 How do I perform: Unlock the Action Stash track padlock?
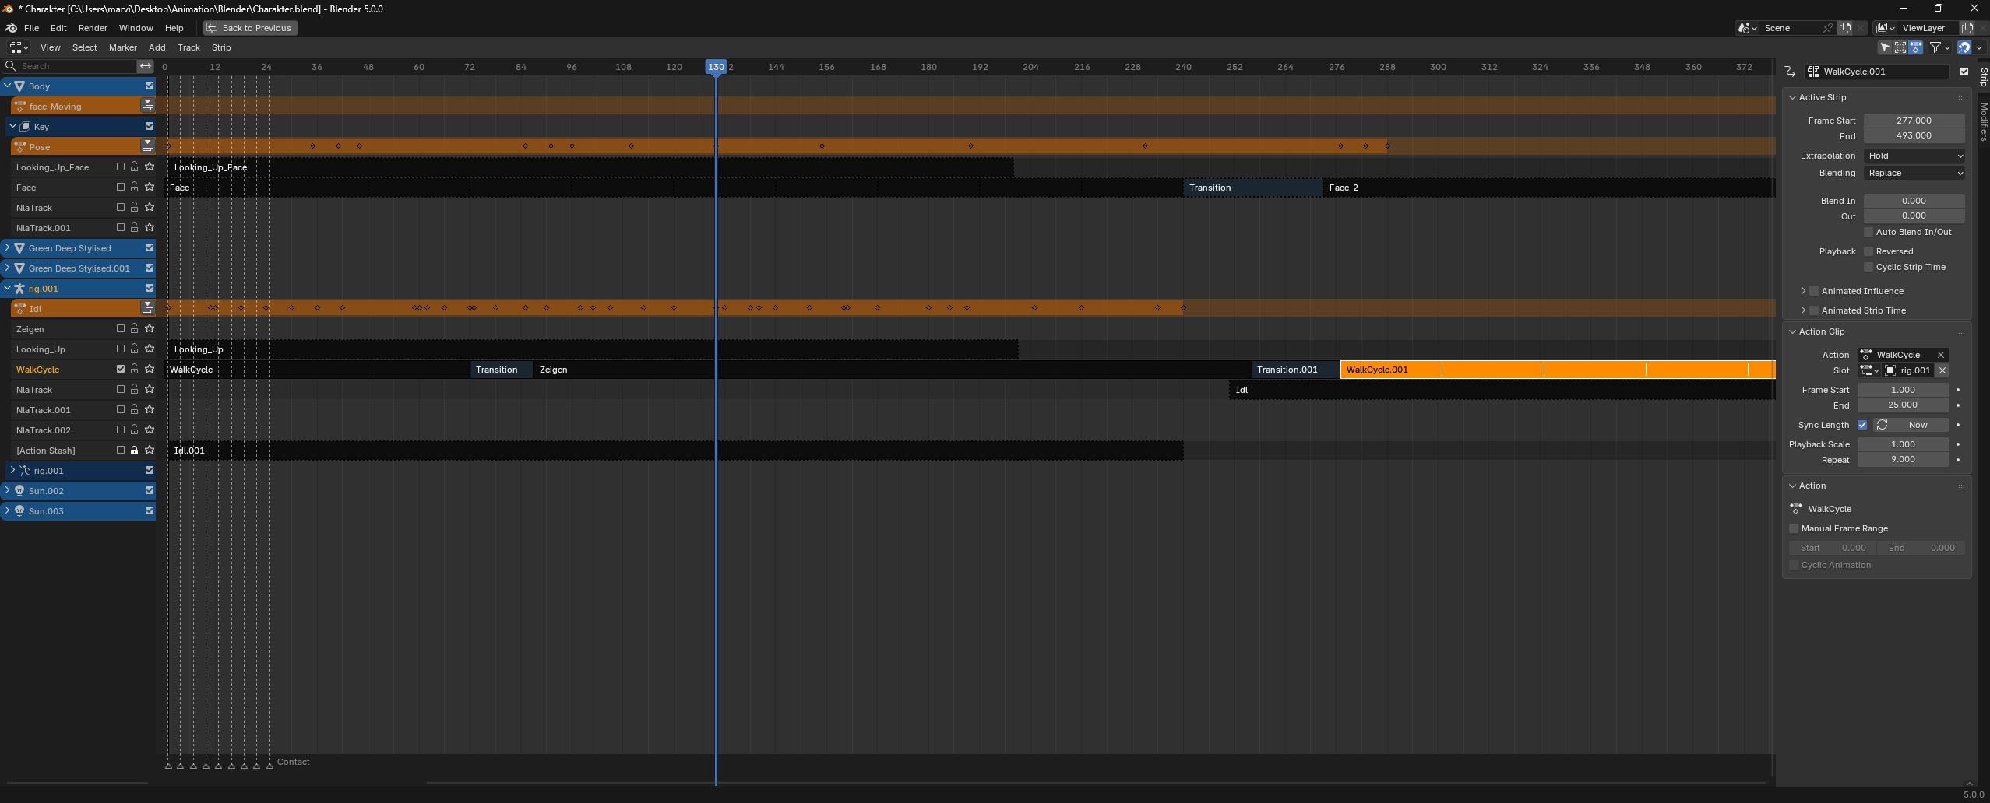(135, 450)
